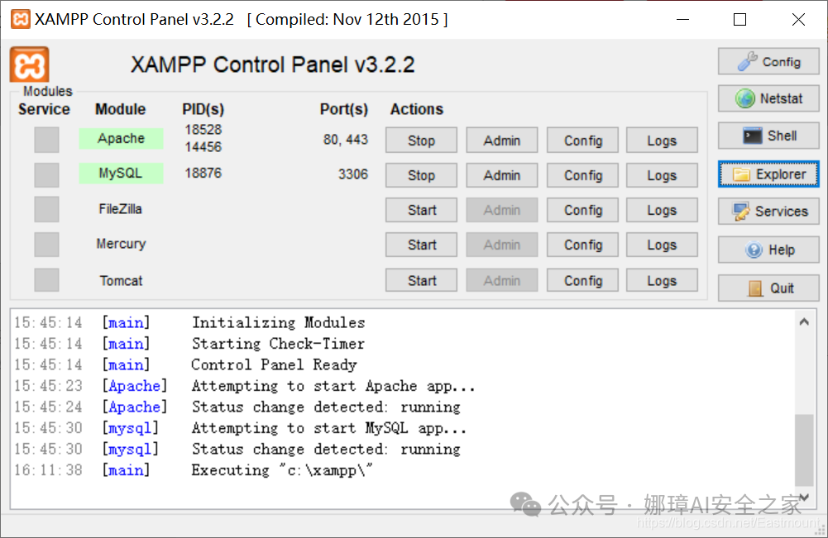
Task: Stop the MySQL module
Action: [x=421, y=175]
